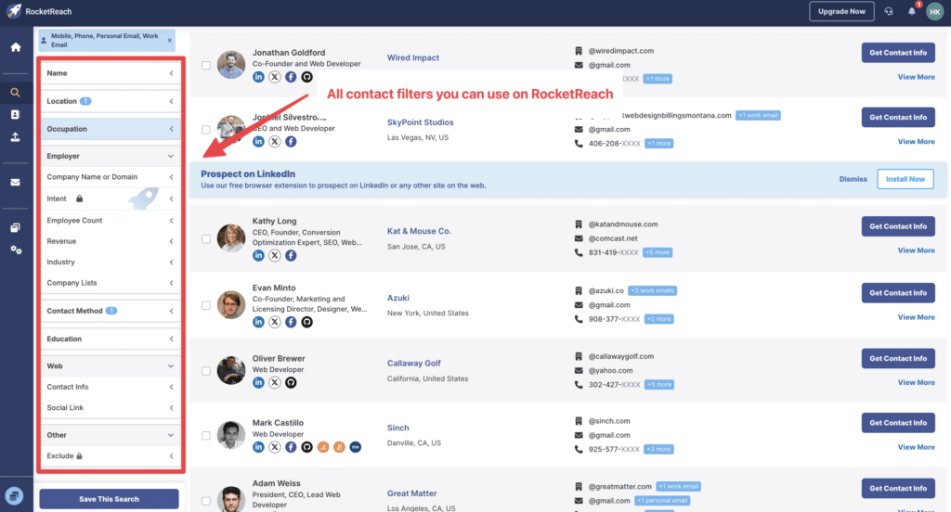The image size is (951, 512).
Task: Open Mark Castillo's profile photo
Action: click(231, 435)
